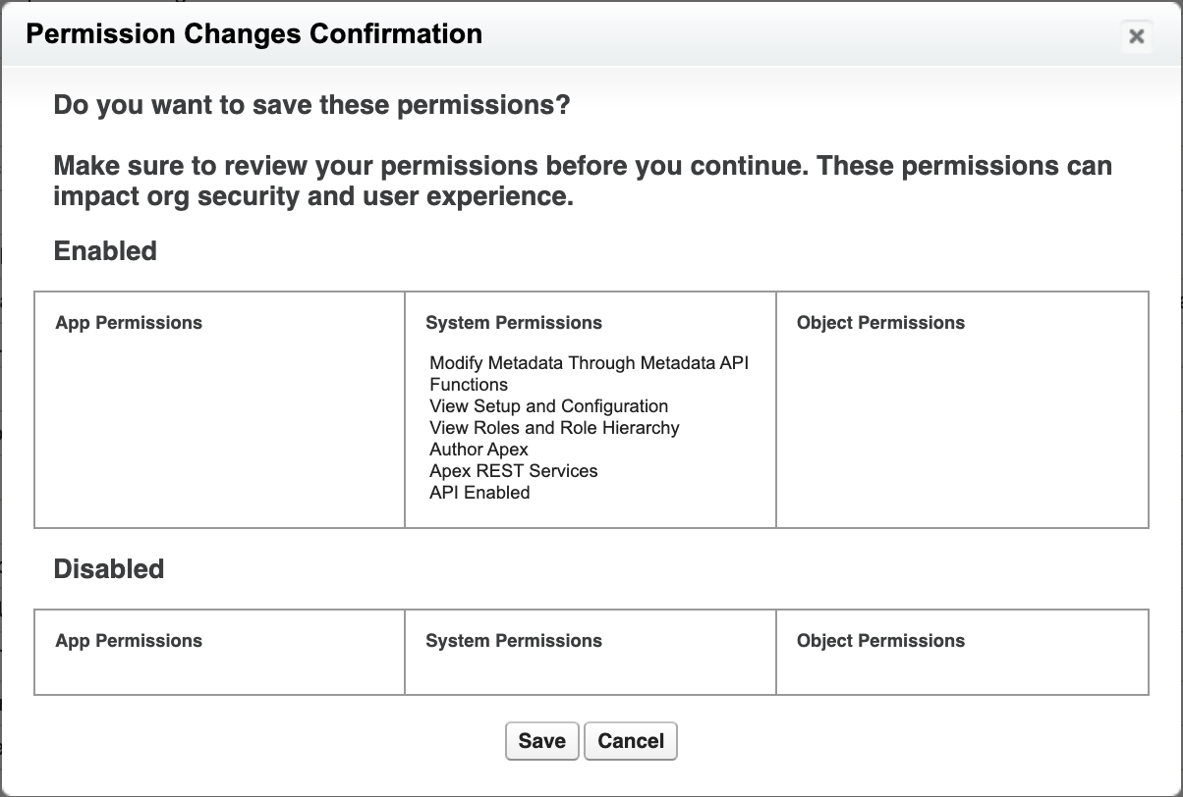The width and height of the screenshot is (1183, 797).
Task: Click the Save button
Action: [x=541, y=741]
